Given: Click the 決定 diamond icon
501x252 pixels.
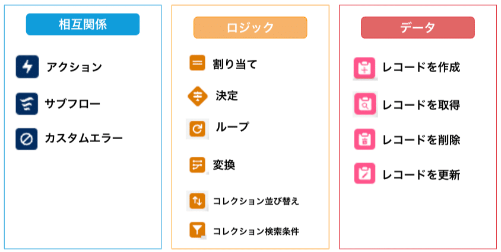Looking at the screenshot, I should point(198,96).
